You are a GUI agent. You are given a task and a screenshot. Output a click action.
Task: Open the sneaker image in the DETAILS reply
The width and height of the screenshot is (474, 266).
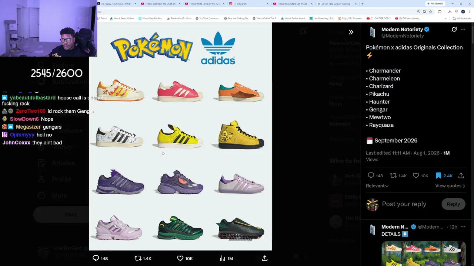click(x=424, y=253)
